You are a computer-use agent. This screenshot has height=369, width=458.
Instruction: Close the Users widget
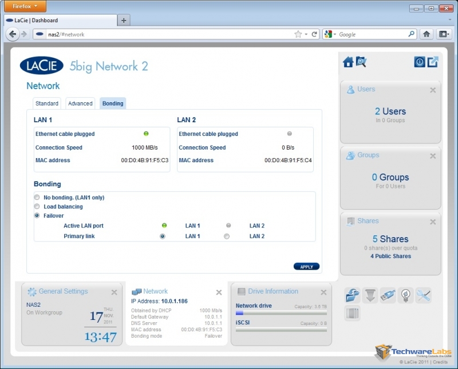pyautogui.click(x=433, y=90)
